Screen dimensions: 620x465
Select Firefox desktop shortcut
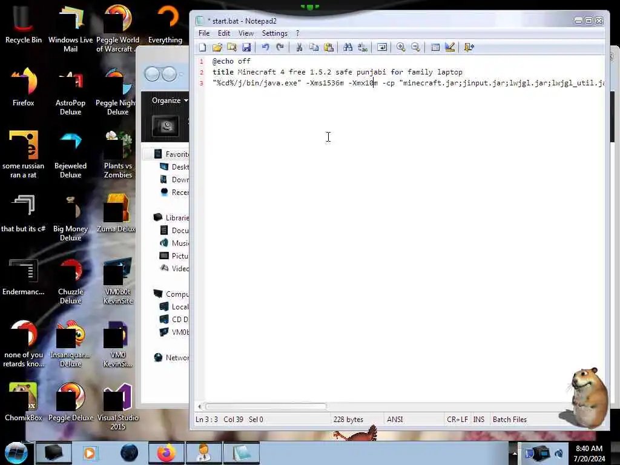(24, 87)
